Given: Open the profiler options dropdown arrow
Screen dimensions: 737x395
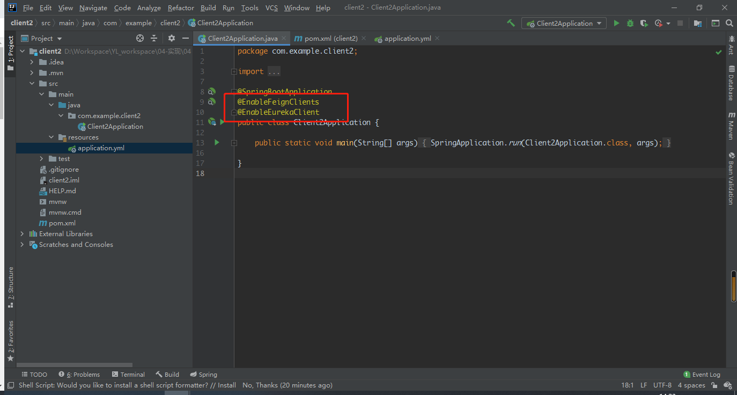Looking at the screenshot, I should (668, 24).
